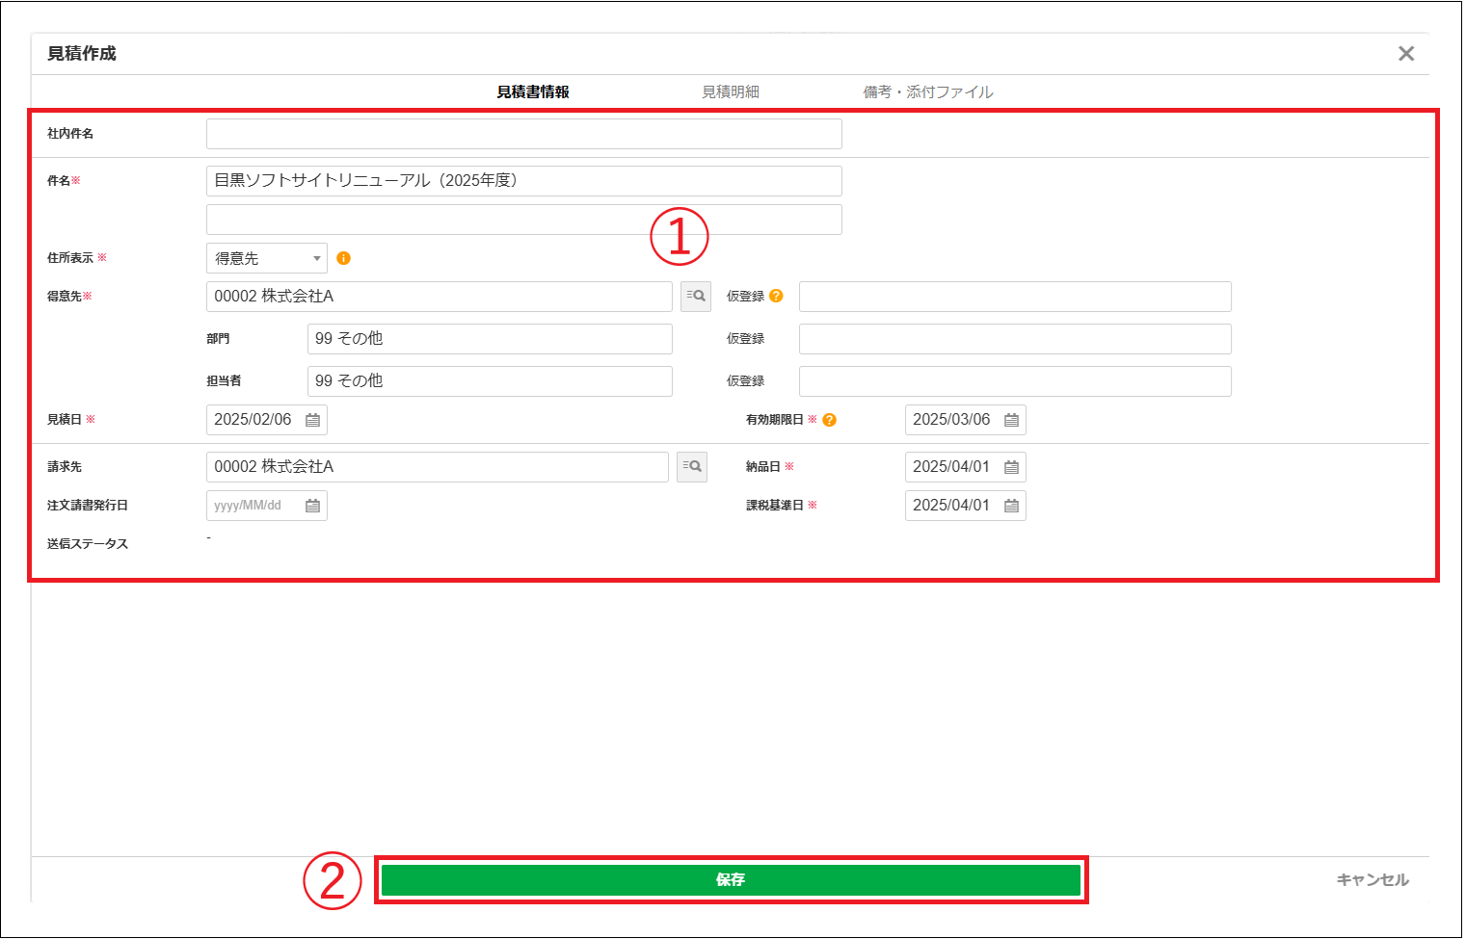Screen dimensions: 1466x939
Task: Click the help icon beside 有効期限日
Action: [x=831, y=419]
